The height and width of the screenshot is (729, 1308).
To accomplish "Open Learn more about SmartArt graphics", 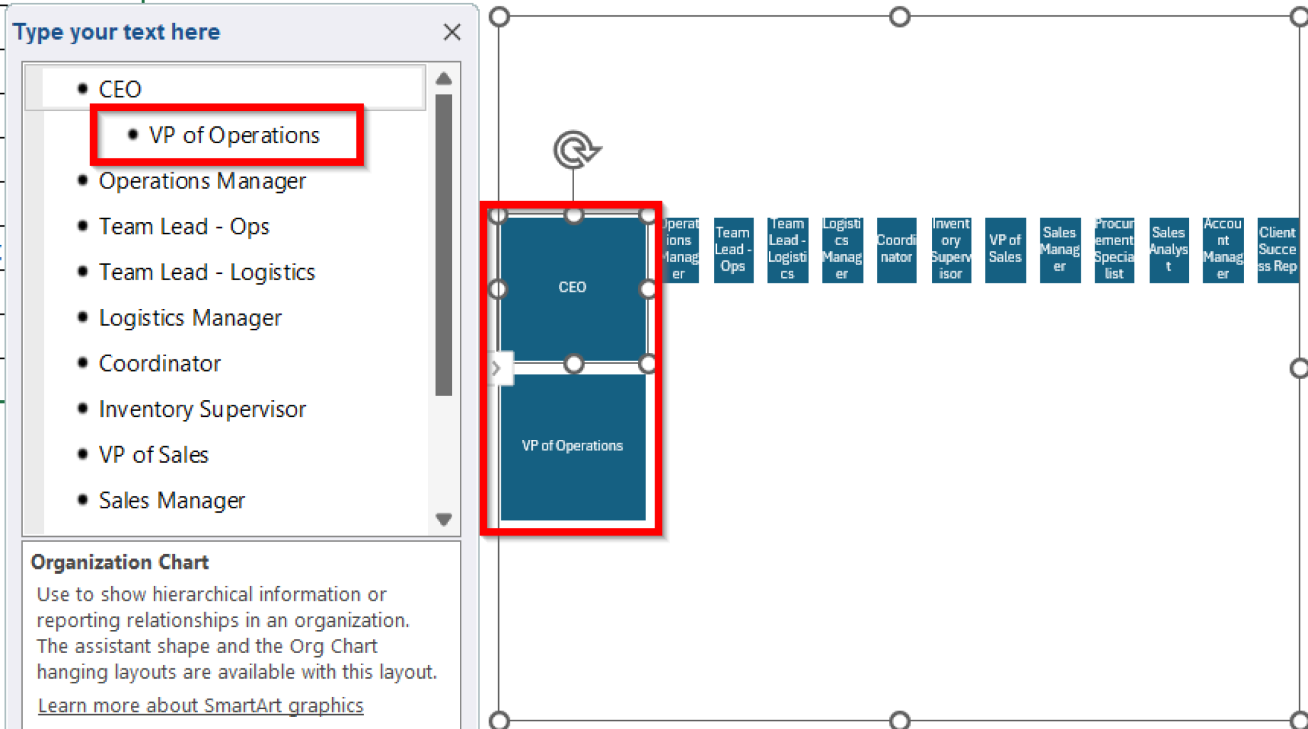I will [x=202, y=705].
